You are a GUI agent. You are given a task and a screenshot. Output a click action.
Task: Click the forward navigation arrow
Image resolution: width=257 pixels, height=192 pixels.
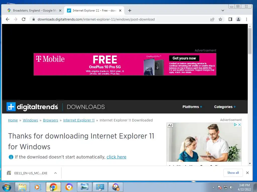click(x=16, y=19)
